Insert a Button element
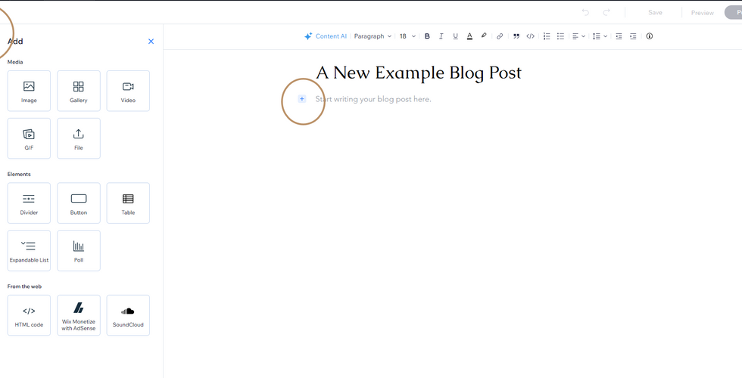The width and height of the screenshot is (742, 378). [x=79, y=203]
